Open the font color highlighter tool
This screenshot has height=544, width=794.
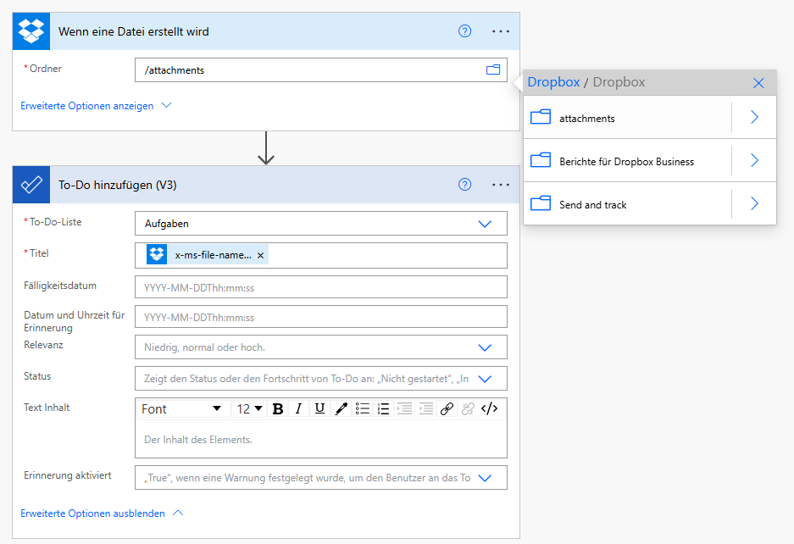click(x=341, y=408)
